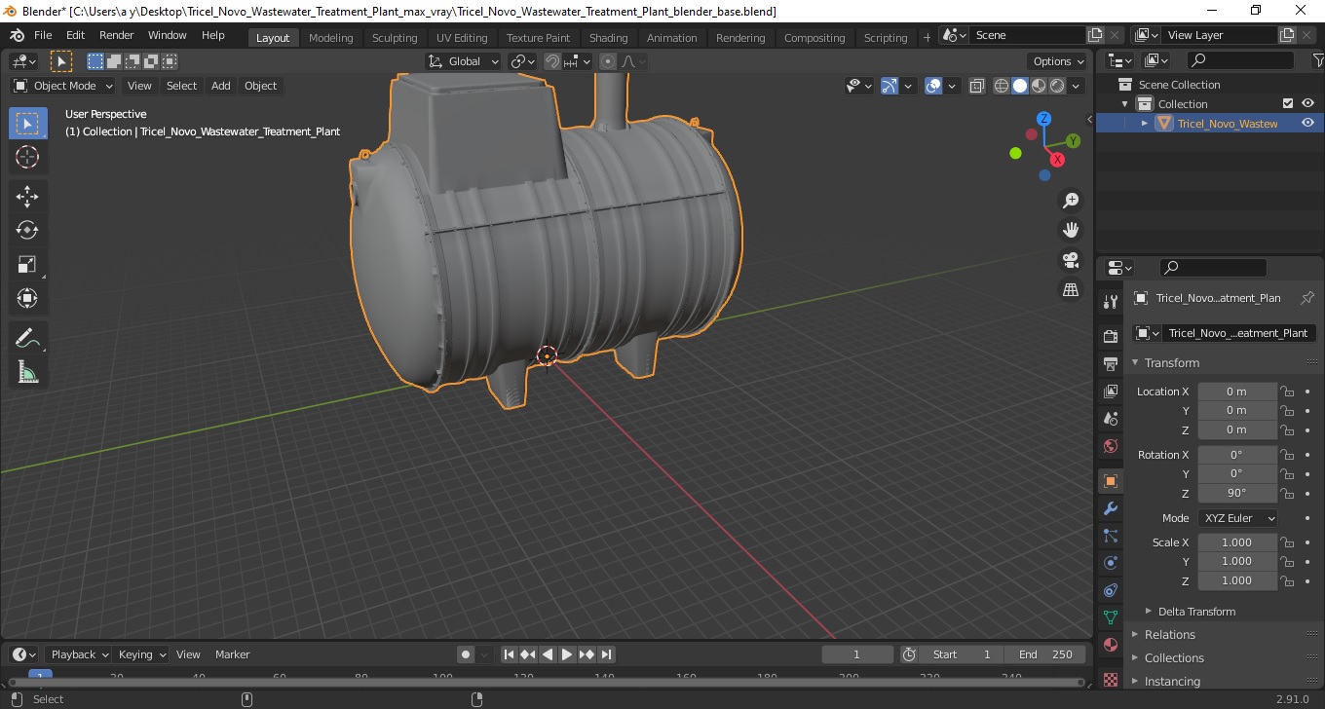Toggle viewport gizmos
The width and height of the screenshot is (1325, 709).
[x=890, y=86]
